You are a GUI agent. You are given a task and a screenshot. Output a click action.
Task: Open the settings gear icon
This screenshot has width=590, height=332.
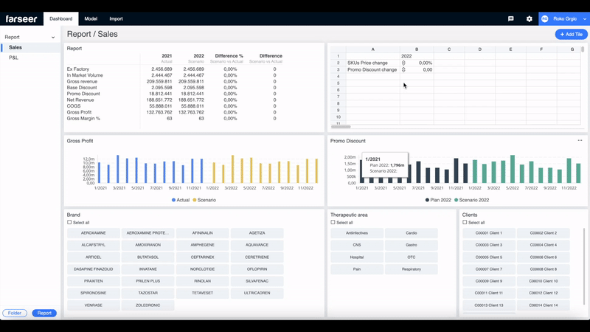tap(529, 18)
